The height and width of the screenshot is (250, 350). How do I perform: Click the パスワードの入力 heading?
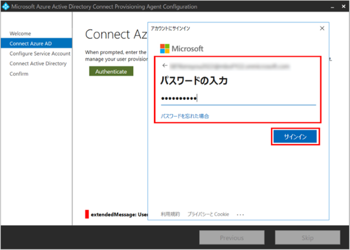(194, 80)
